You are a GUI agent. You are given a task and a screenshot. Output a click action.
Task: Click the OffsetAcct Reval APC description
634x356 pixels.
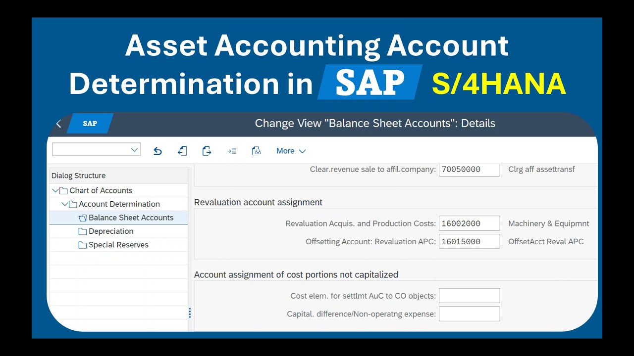[546, 241]
